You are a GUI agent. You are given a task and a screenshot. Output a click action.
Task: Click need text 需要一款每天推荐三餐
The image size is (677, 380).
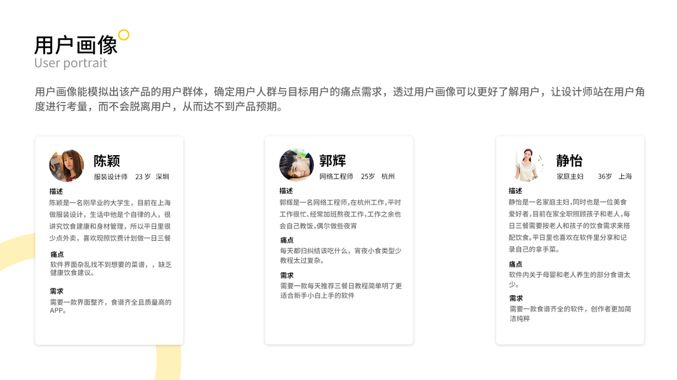341,291
